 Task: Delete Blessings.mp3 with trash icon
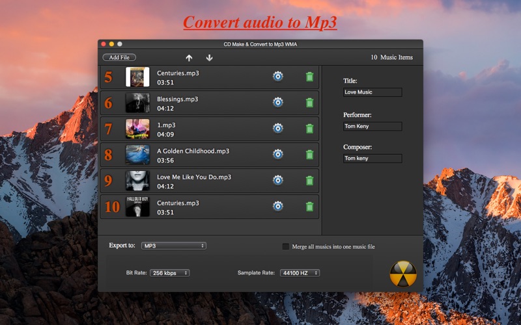click(309, 103)
